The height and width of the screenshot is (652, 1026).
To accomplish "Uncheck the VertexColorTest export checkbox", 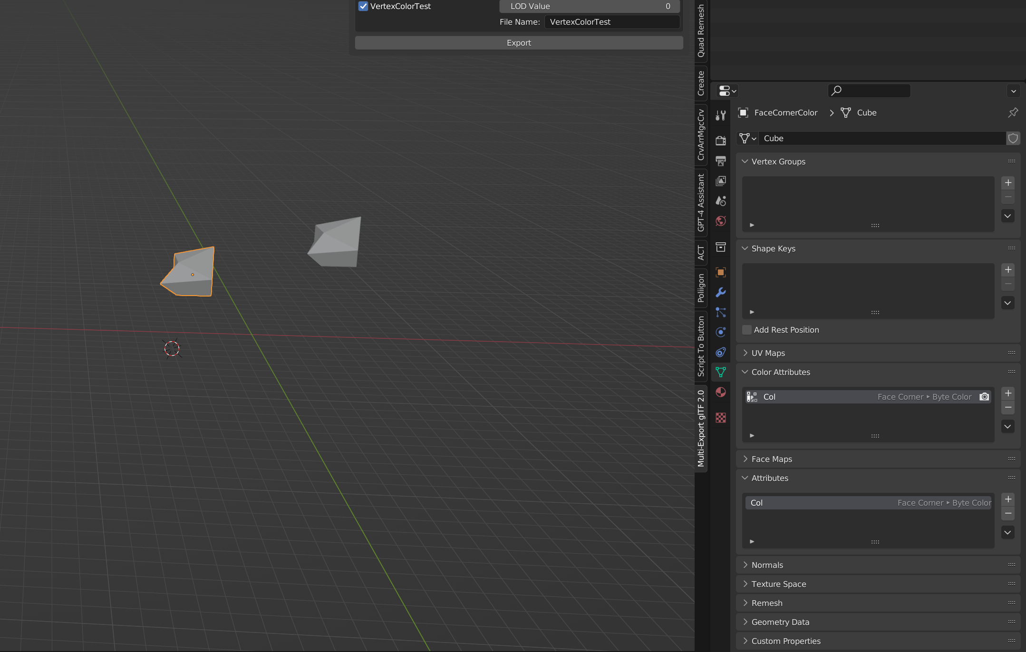I will (363, 6).
